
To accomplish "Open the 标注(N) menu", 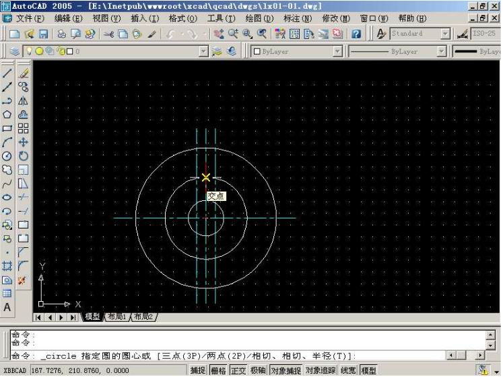I will click(x=298, y=19).
